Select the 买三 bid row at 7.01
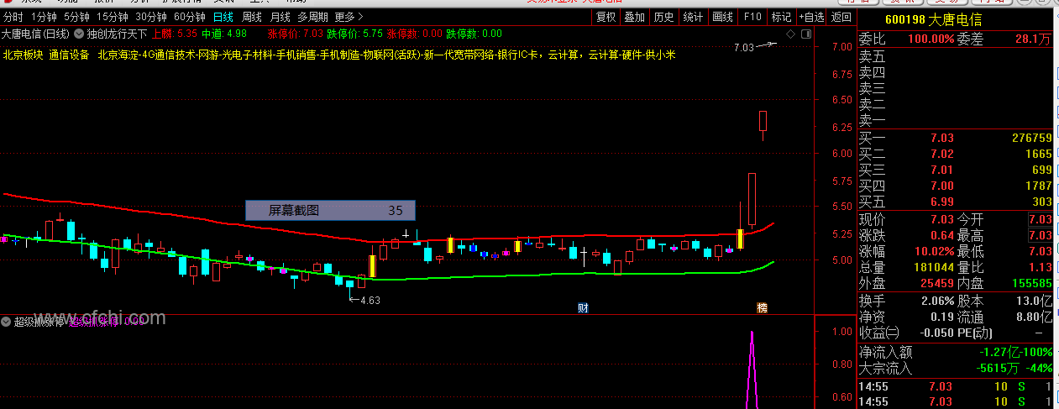The width and height of the screenshot is (1059, 409). pyautogui.click(x=956, y=170)
